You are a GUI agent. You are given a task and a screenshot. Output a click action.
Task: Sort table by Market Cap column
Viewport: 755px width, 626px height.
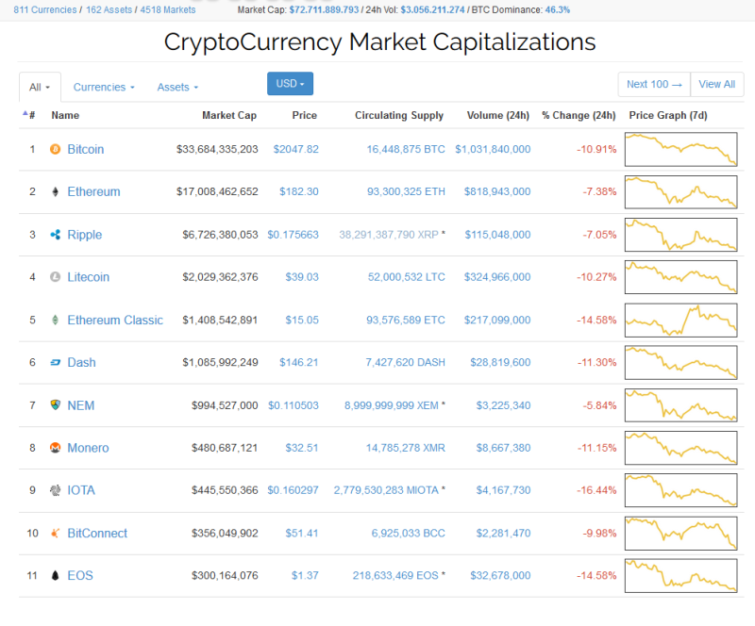pos(228,115)
